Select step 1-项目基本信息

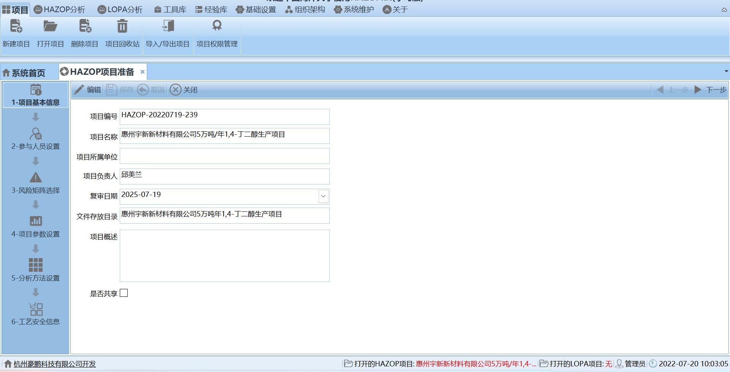(x=36, y=95)
